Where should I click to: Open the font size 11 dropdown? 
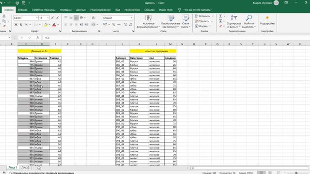(48, 18)
